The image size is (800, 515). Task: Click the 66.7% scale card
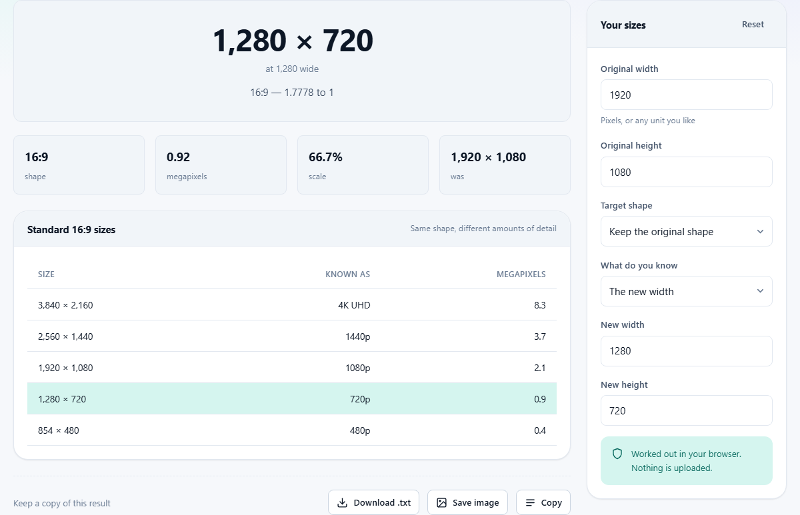(x=363, y=165)
